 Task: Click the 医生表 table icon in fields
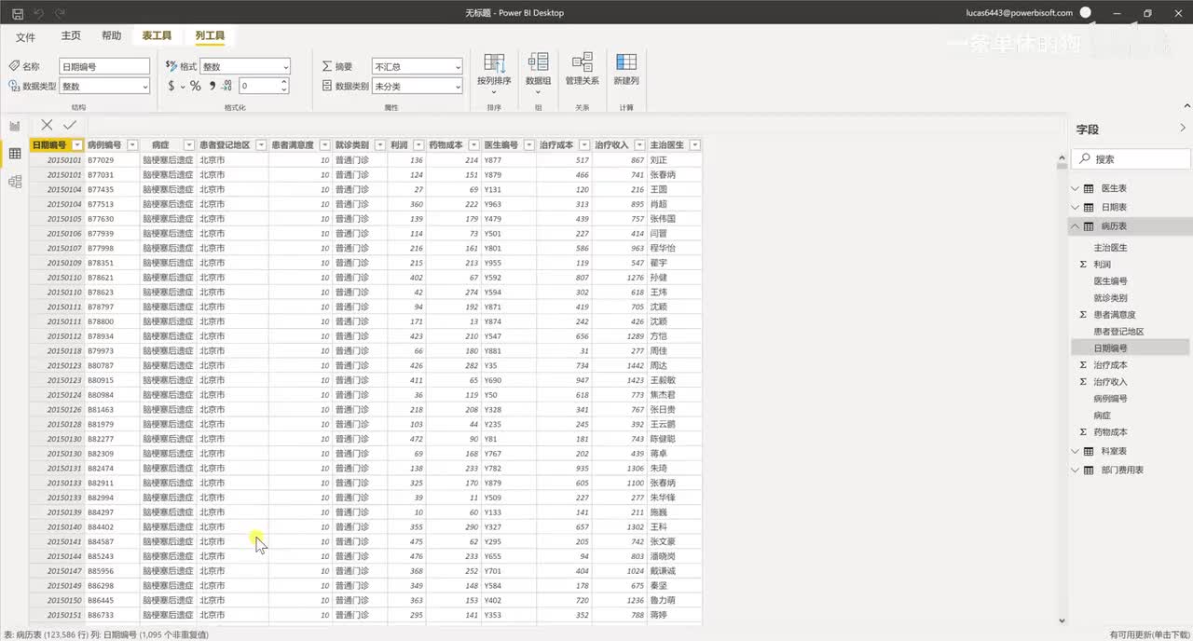[x=1089, y=188]
